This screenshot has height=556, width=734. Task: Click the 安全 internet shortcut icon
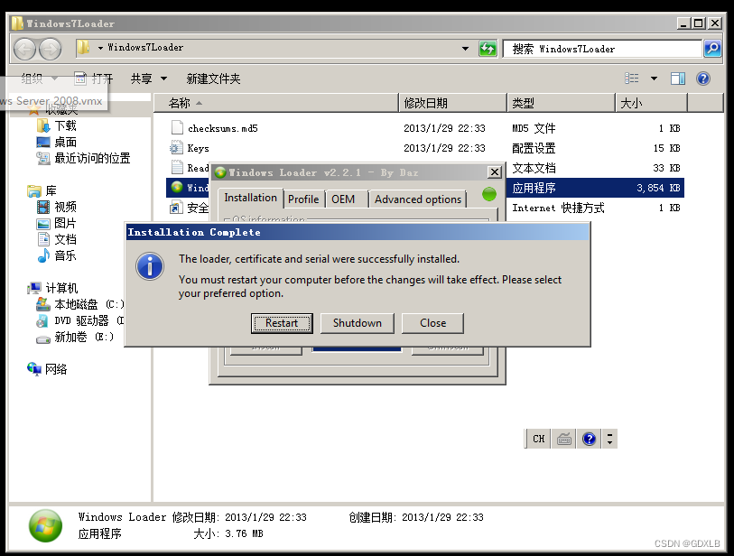pyautogui.click(x=176, y=207)
